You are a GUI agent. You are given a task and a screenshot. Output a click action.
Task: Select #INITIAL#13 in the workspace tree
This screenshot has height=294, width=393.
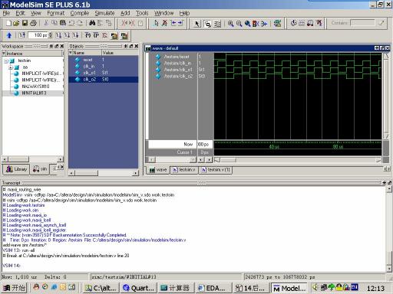point(34,93)
